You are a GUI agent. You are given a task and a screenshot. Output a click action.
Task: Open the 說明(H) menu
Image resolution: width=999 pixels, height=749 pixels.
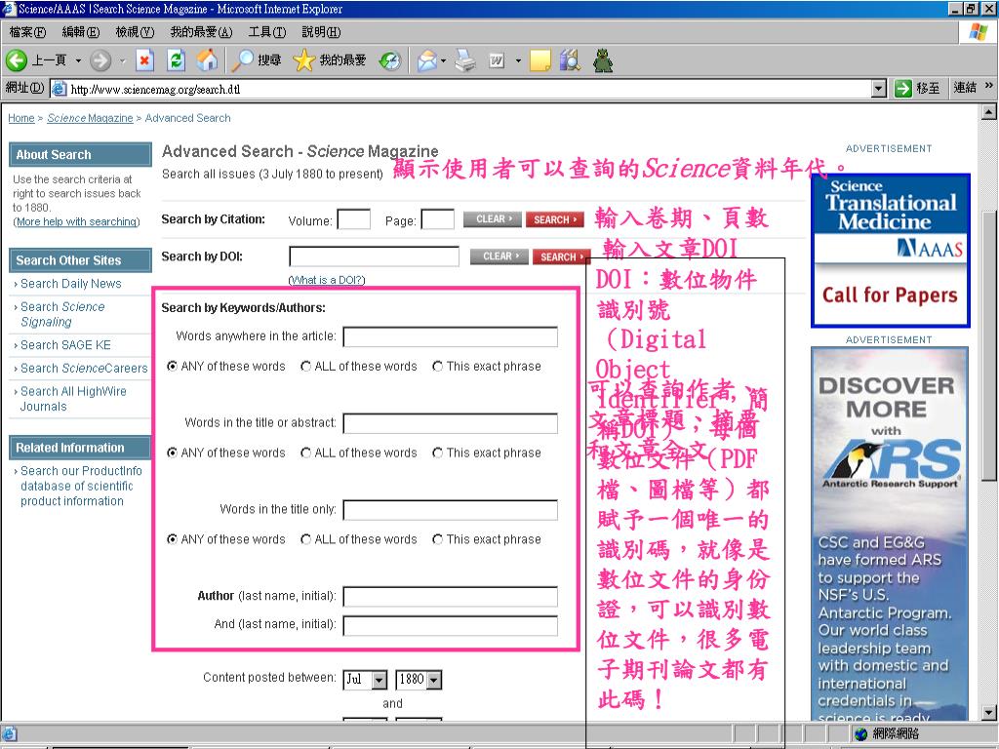pos(321,32)
